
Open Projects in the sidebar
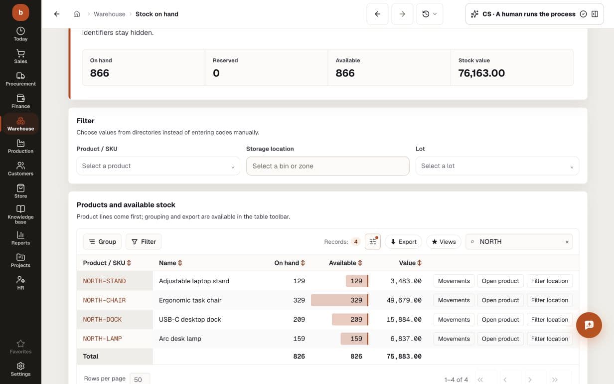coord(20,260)
